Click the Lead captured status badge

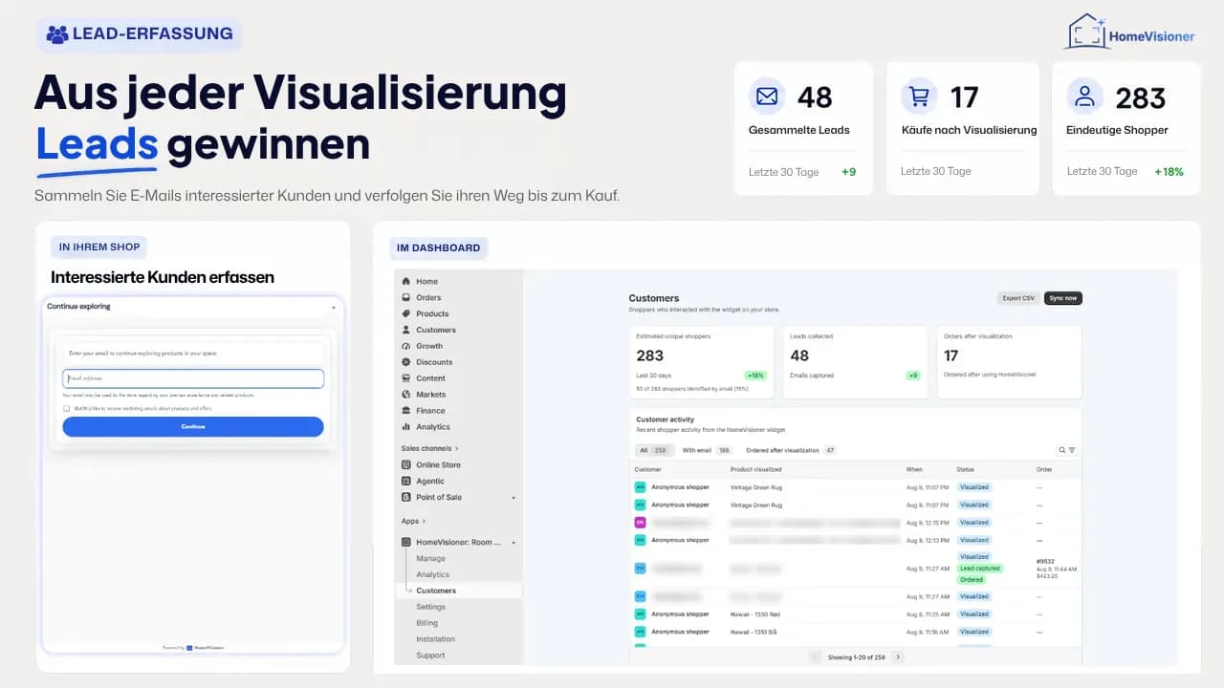click(x=980, y=569)
